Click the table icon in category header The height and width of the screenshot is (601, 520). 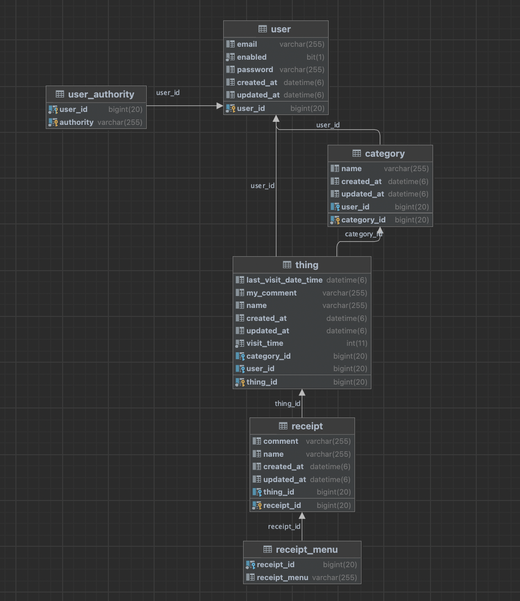357,154
